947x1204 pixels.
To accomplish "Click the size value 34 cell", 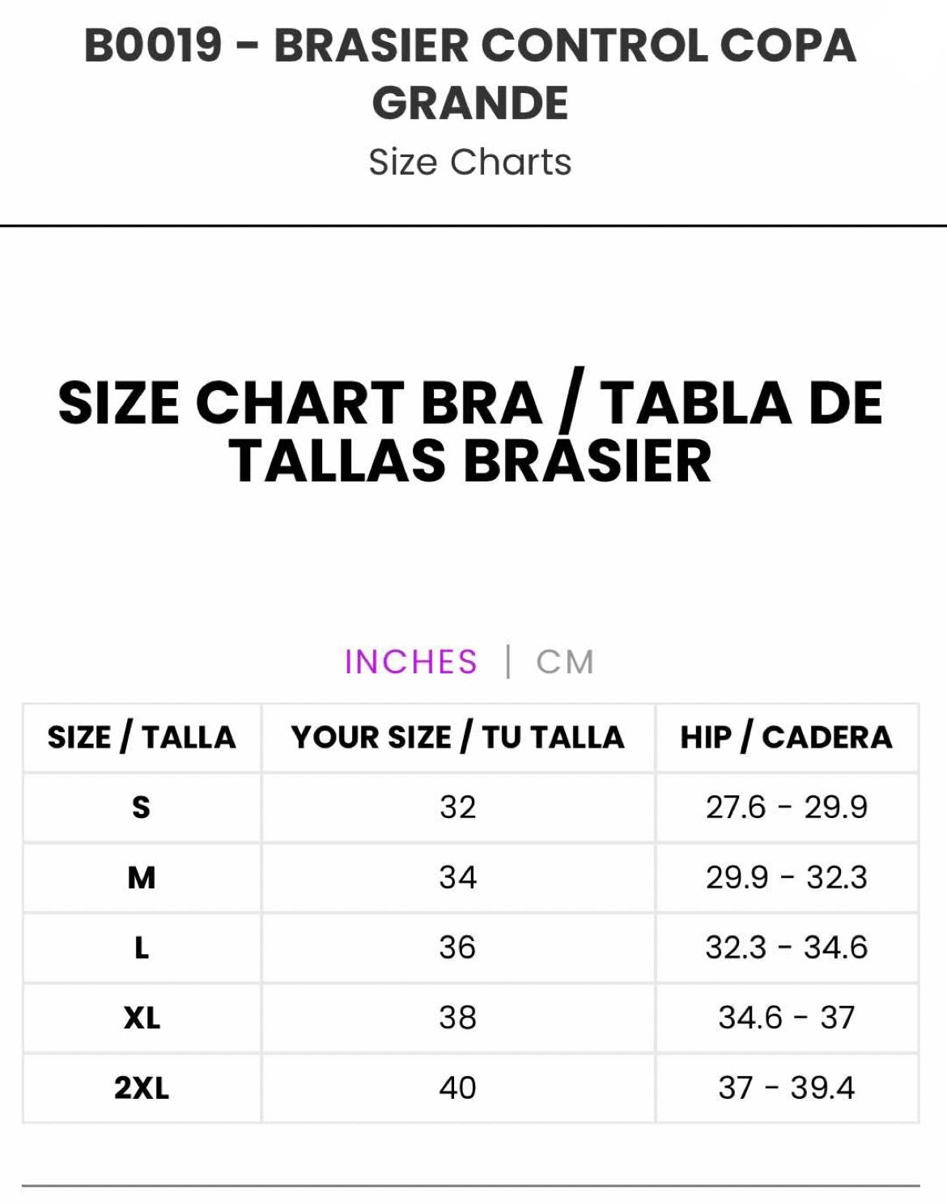I will 457,877.
